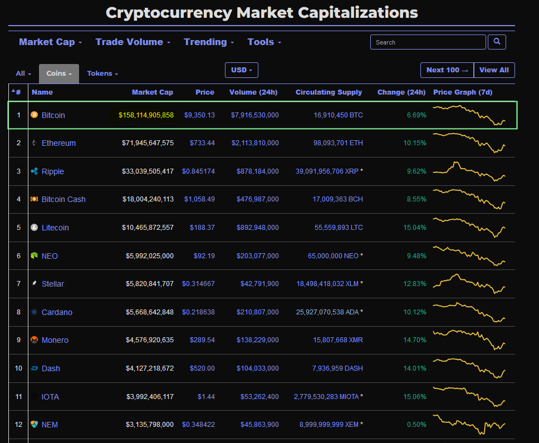Click Stellar price $0.314667
The image size is (539, 443).
198,283
